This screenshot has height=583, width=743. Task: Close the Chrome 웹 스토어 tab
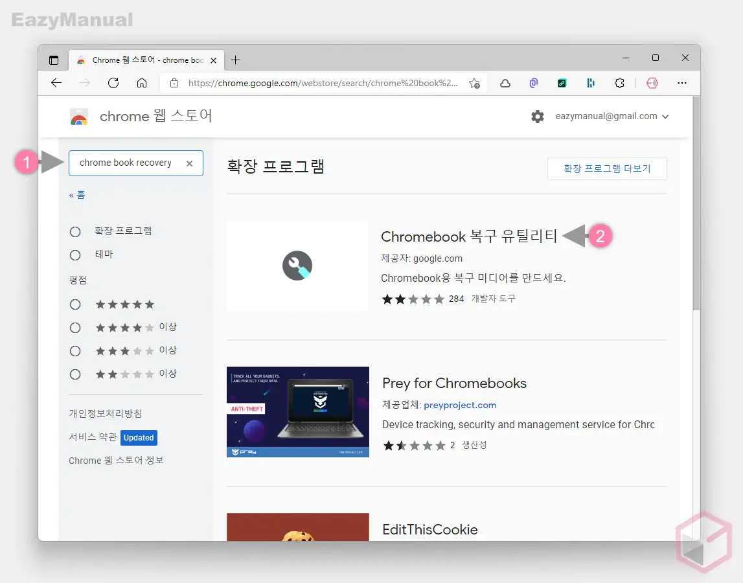coord(213,60)
